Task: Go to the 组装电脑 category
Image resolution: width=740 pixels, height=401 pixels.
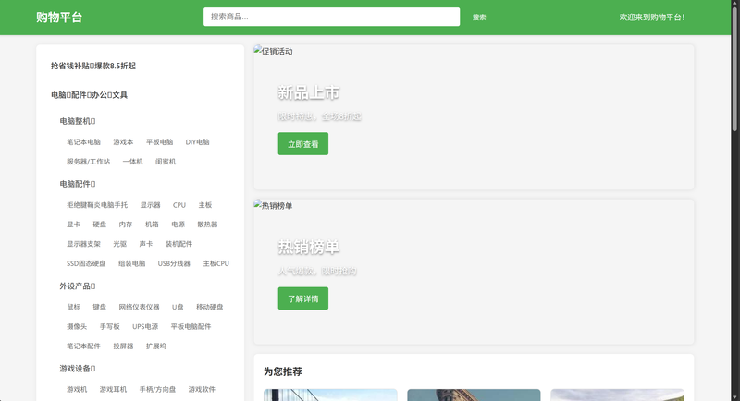Action: click(131, 263)
